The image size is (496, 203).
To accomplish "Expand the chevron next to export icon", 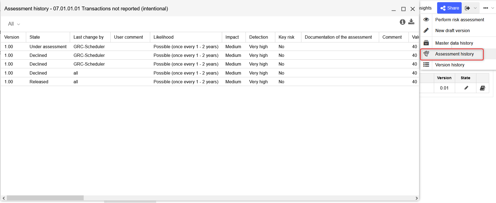I will (475, 8).
